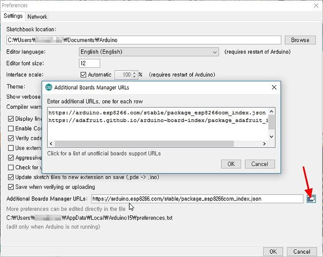The image size is (323, 257).
Task: Toggle Aggressively cache compiled core checkbox
Action: pyautogui.click(x=11, y=158)
